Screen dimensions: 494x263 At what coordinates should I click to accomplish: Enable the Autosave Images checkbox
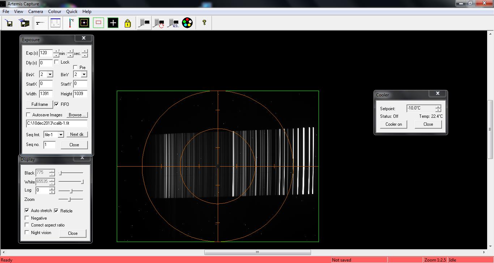[x=29, y=115]
